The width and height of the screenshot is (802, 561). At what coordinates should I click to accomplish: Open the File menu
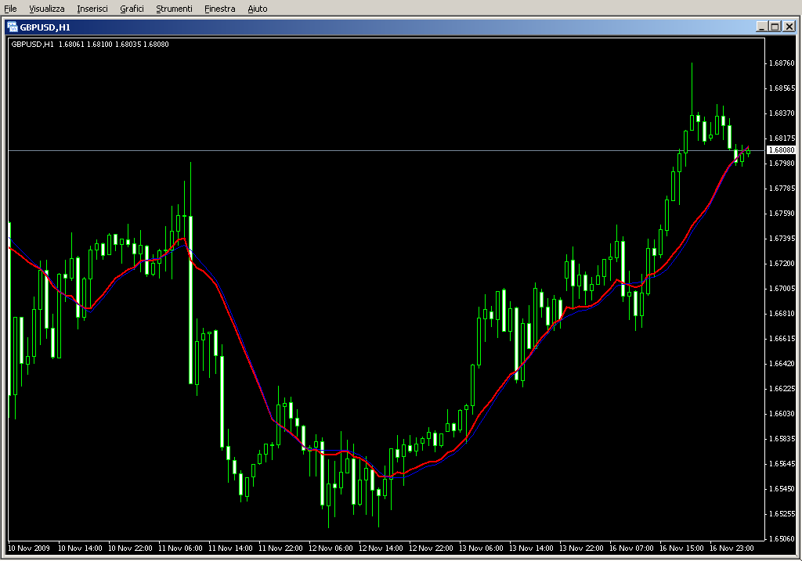(10, 9)
